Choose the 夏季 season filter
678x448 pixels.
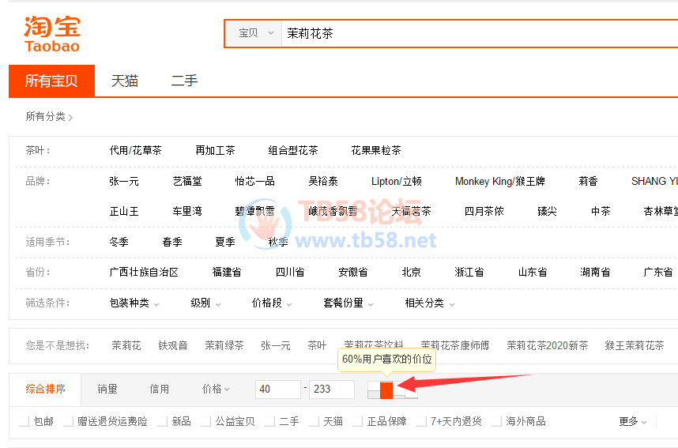(x=225, y=242)
